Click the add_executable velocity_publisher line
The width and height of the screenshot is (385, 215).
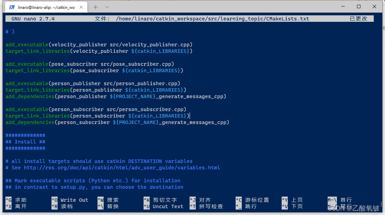click(99, 45)
